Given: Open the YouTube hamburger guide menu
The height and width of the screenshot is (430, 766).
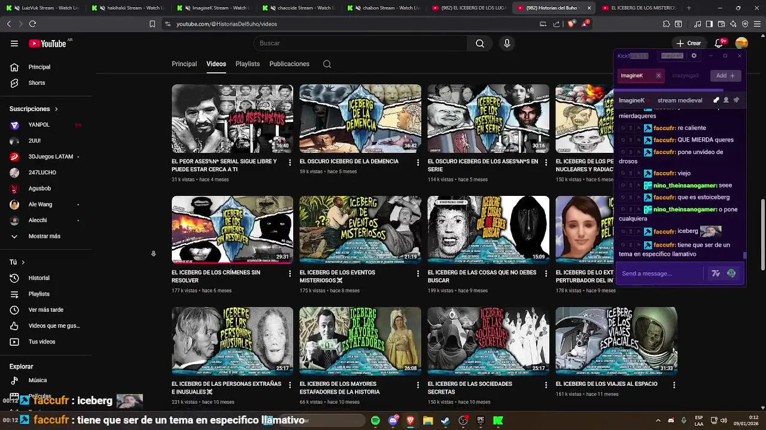Looking at the screenshot, I should pyautogui.click(x=14, y=43).
